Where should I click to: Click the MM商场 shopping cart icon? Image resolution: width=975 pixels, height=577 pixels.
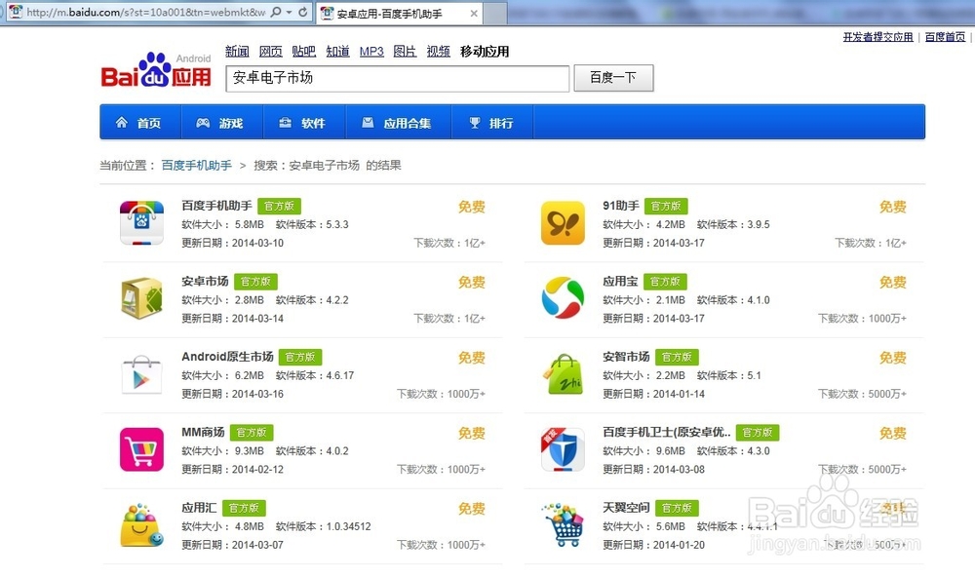pyautogui.click(x=141, y=449)
